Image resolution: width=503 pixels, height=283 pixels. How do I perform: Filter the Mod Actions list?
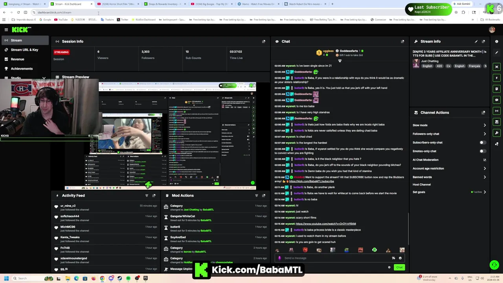click(257, 195)
